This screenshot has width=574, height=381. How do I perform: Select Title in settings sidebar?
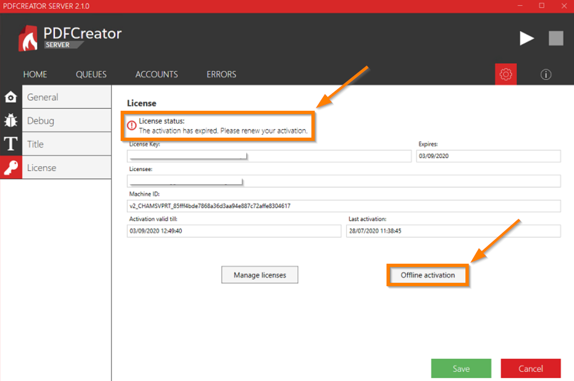[67, 144]
